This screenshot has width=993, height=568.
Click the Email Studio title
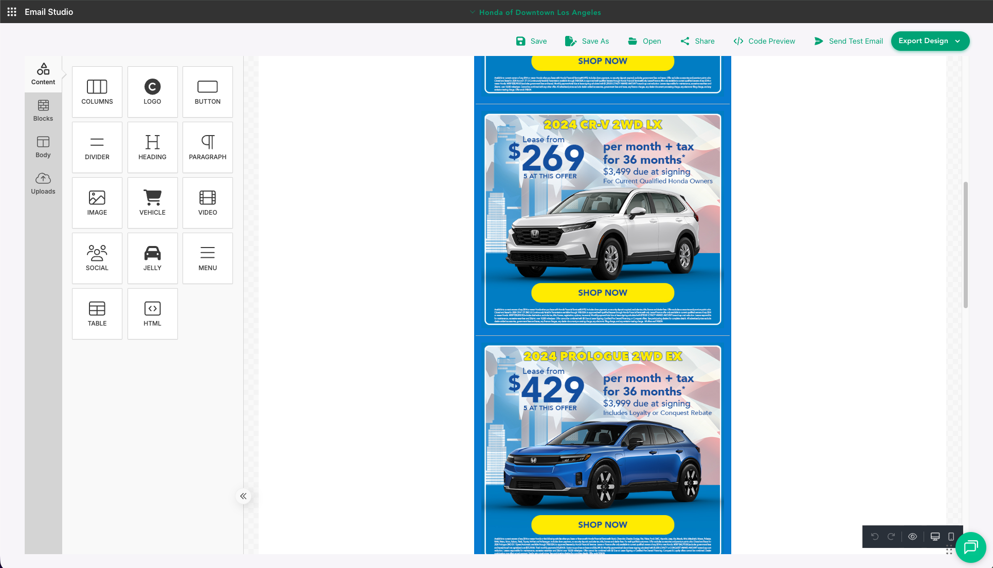49,12
